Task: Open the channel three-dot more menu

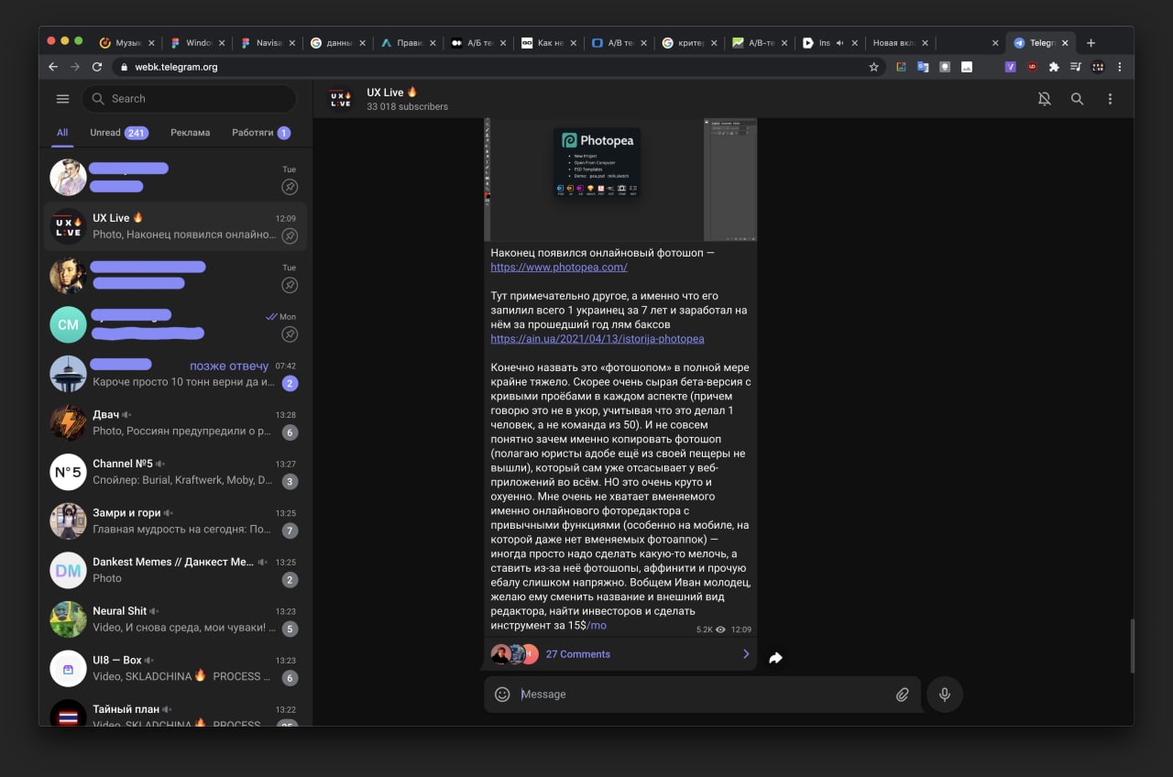Action: [x=1110, y=99]
